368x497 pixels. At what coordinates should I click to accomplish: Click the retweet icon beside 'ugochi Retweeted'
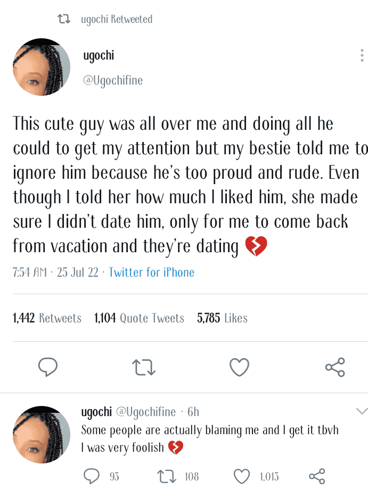click(64, 20)
